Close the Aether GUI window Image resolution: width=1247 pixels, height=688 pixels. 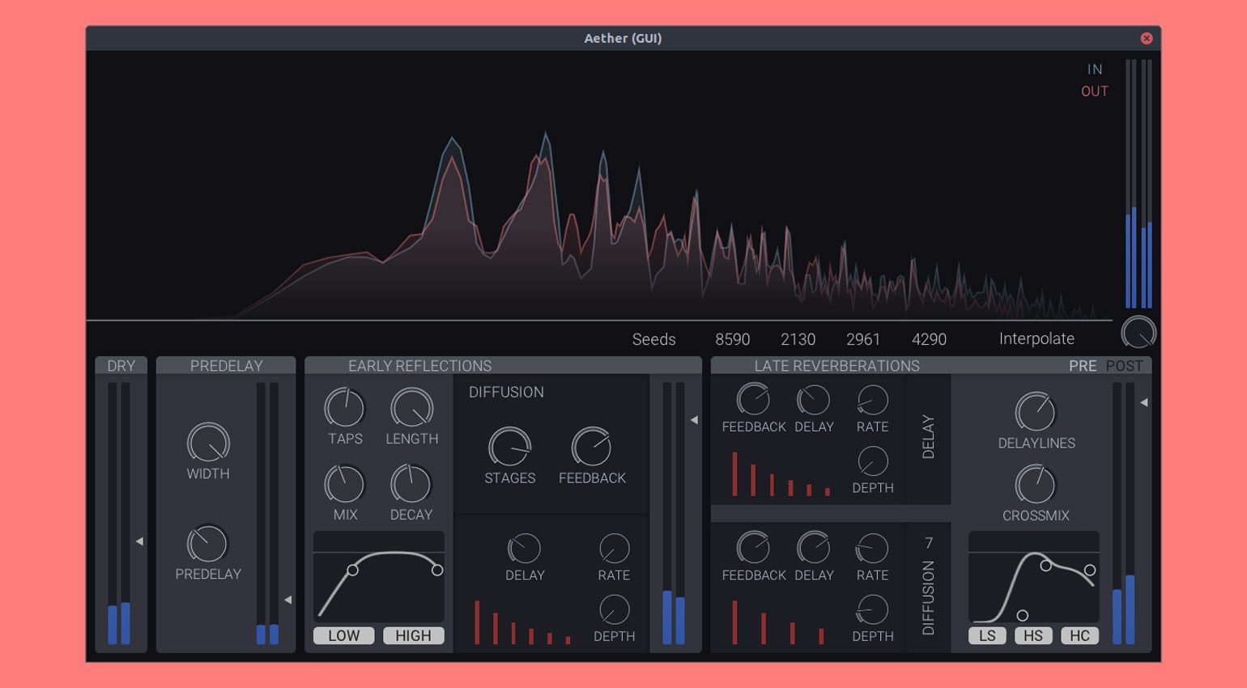[1147, 38]
